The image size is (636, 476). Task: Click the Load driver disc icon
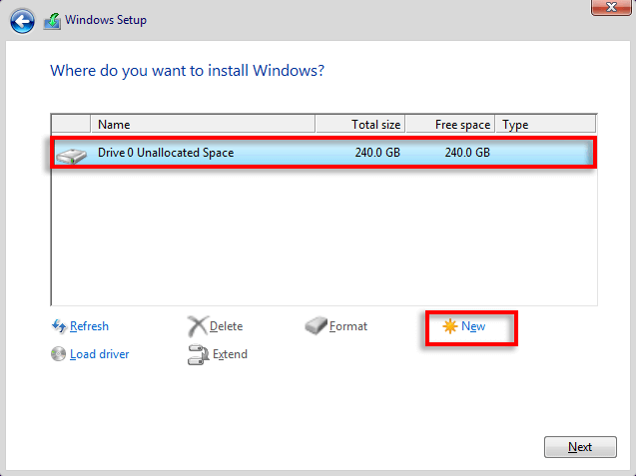pos(59,354)
